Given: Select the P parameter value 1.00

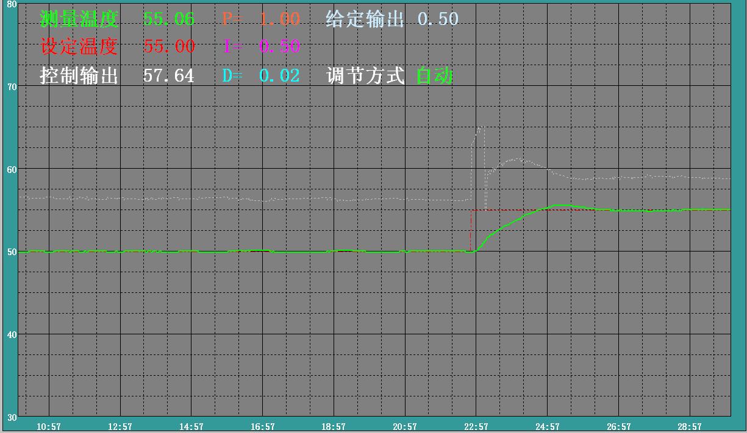Looking at the screenshot, I should pos(280,19).
